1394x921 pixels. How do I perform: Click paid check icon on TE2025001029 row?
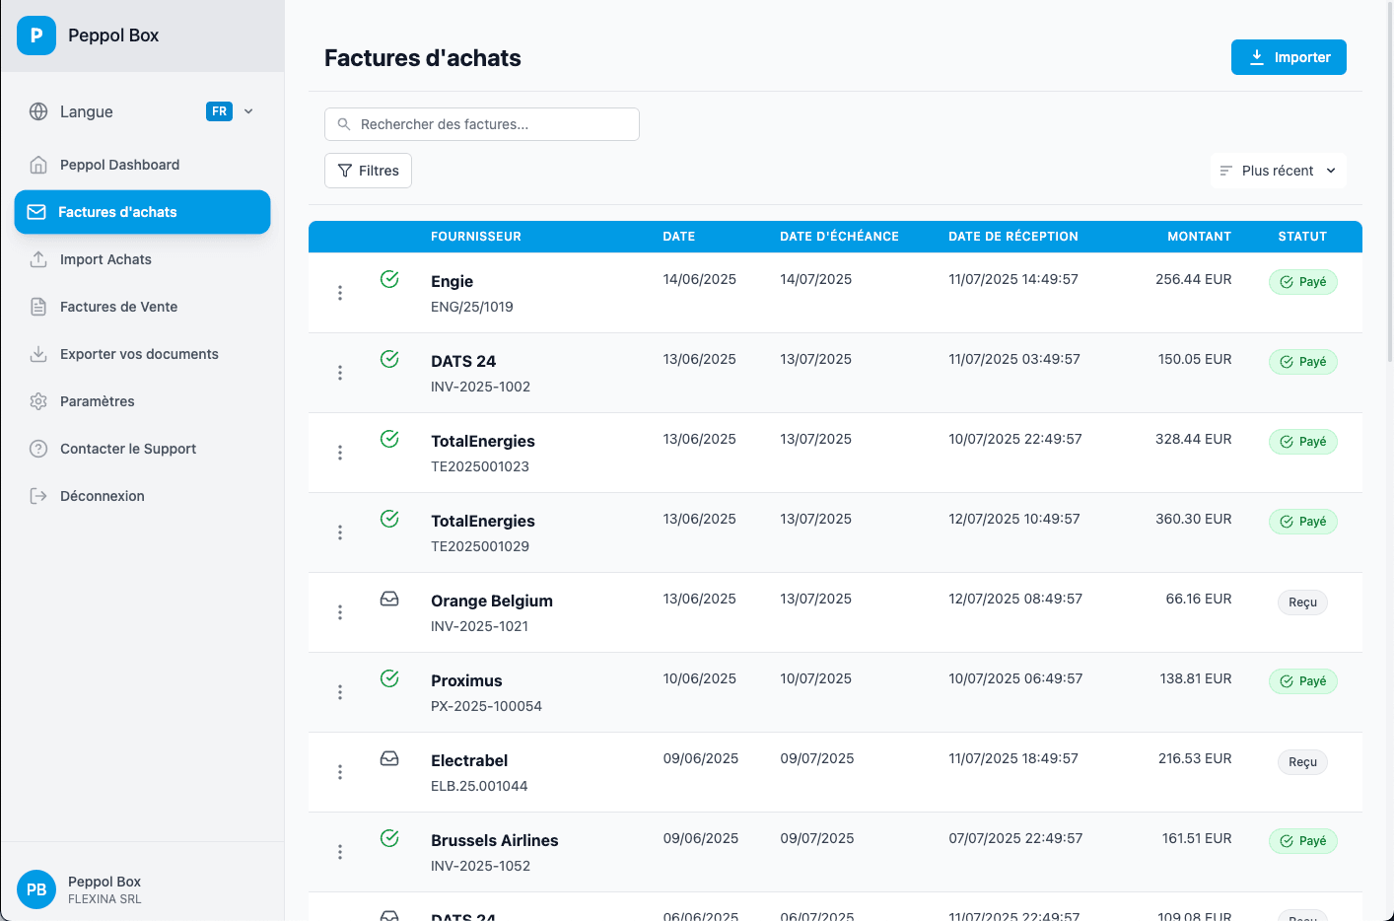coord(389,519)
